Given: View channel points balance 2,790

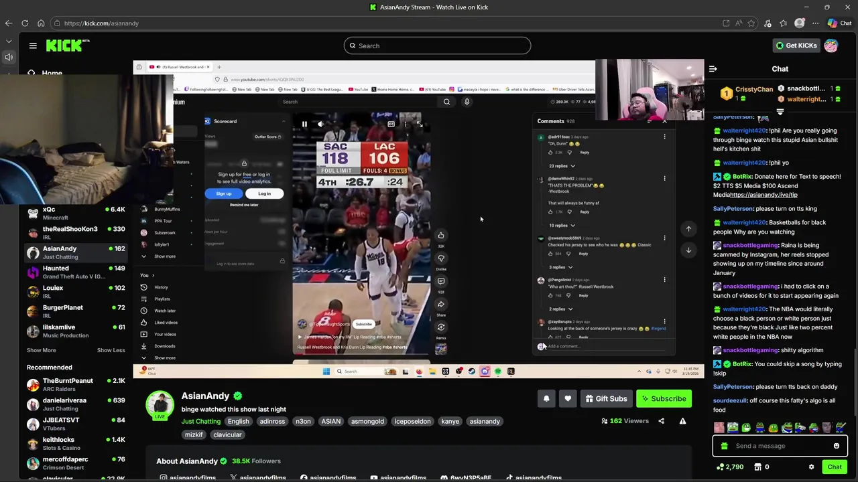Looking at the screenshot, I should point(731,467).
